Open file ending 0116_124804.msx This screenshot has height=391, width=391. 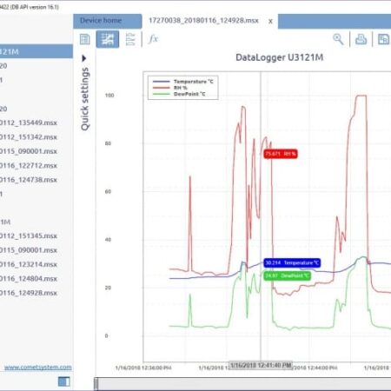[29, 279]
